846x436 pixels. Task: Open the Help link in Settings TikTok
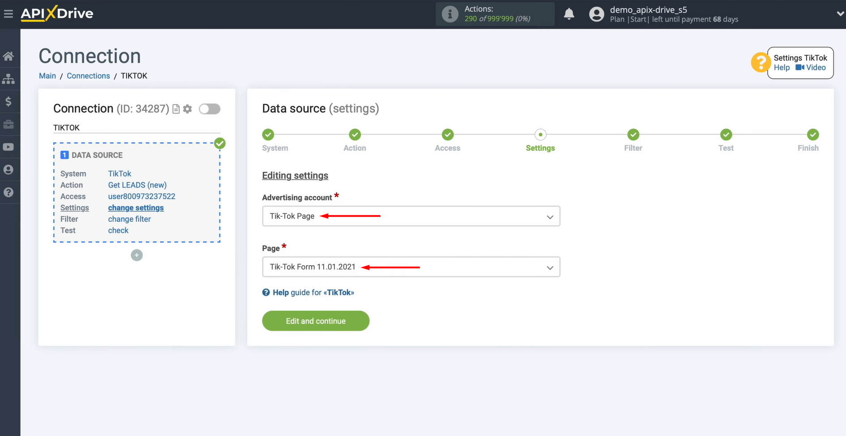coord(782,68)
